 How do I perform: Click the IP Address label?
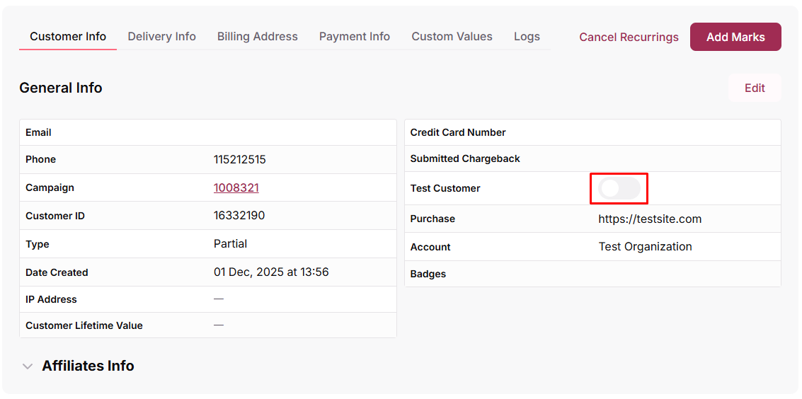(51, 299)
